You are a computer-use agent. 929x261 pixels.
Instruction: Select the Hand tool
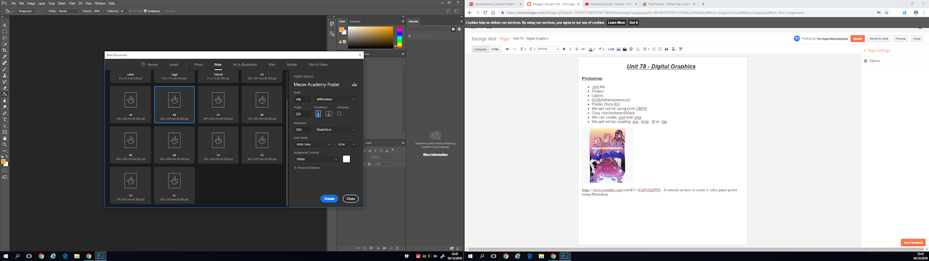tap(5, 138)
